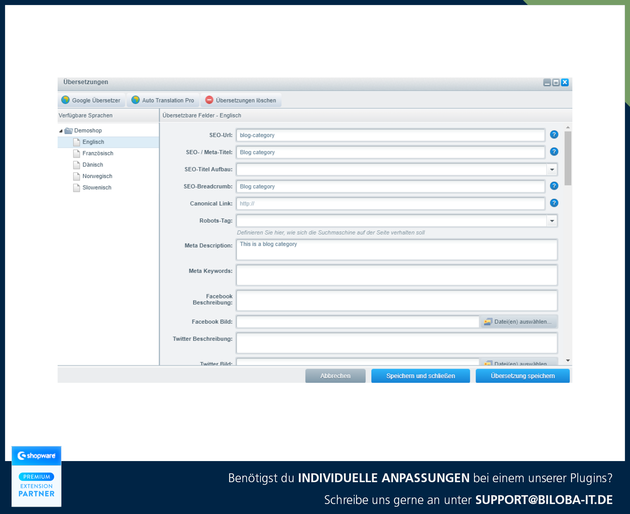Click the Facebook Beschreibung textarea
Viewport: 630px width, 514px height.
coord(397,300)
